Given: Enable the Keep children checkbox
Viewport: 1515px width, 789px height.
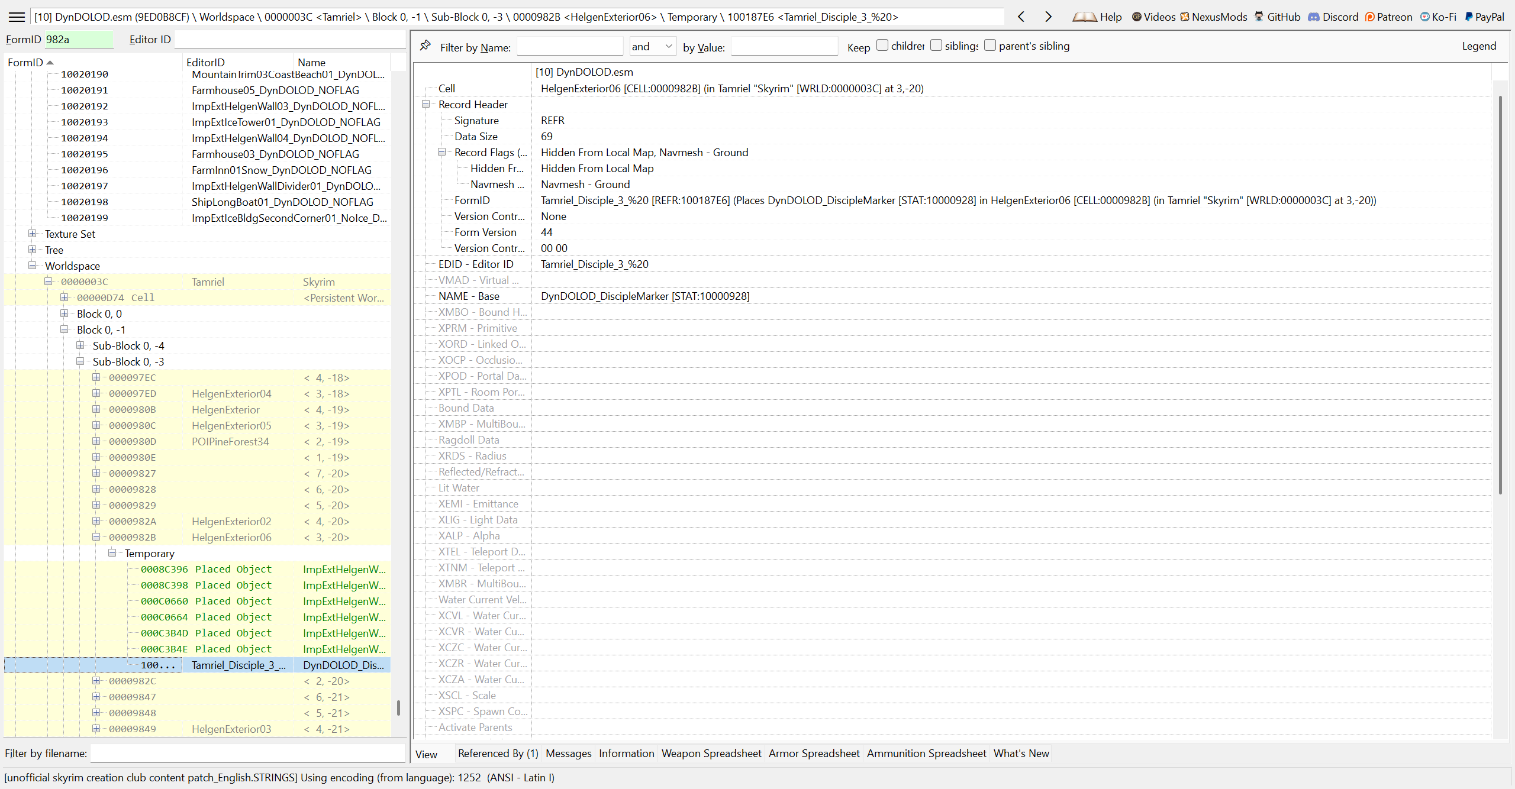Looking at the screenshot, I should click(x=882, y=46).
